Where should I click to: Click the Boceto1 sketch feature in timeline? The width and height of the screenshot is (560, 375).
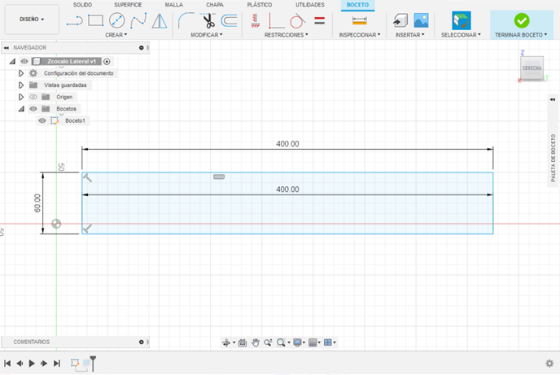click(75, 363)
